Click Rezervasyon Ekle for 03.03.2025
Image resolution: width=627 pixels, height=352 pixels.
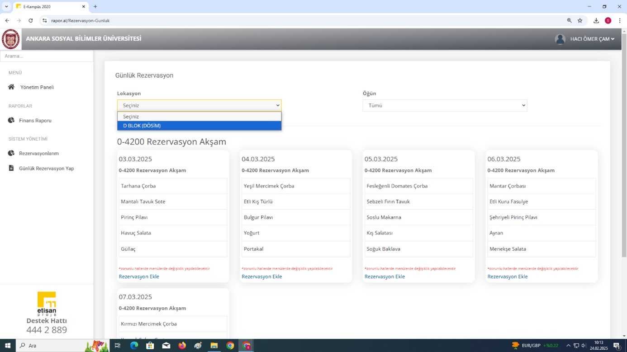139,277
